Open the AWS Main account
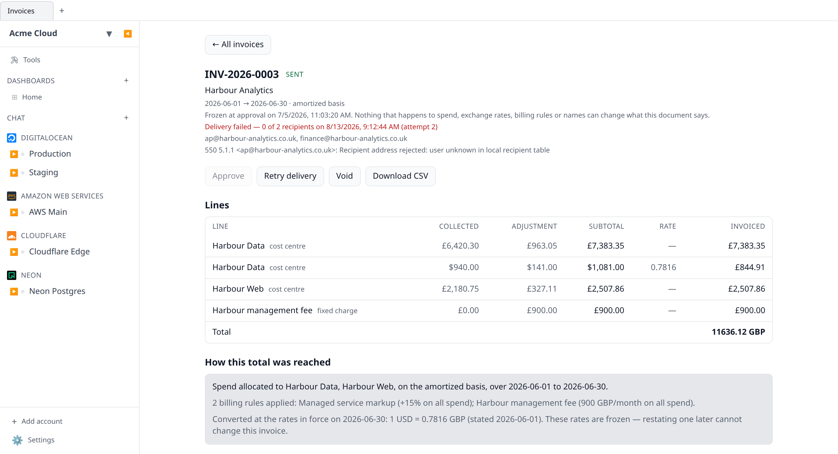This screenshot has width=838, height=454. click(48, 212)
